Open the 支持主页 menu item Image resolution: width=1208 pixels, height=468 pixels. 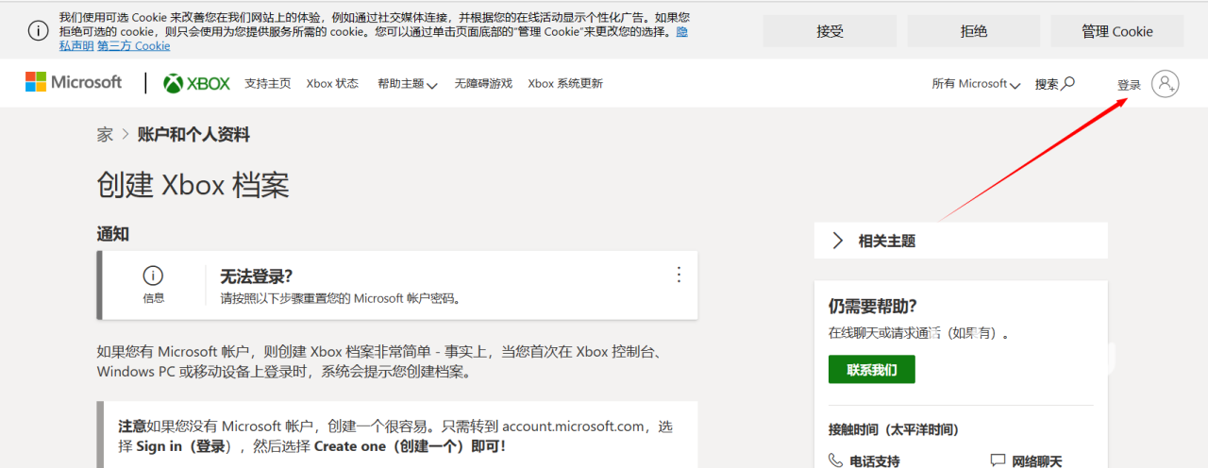[x=267, y=84]
